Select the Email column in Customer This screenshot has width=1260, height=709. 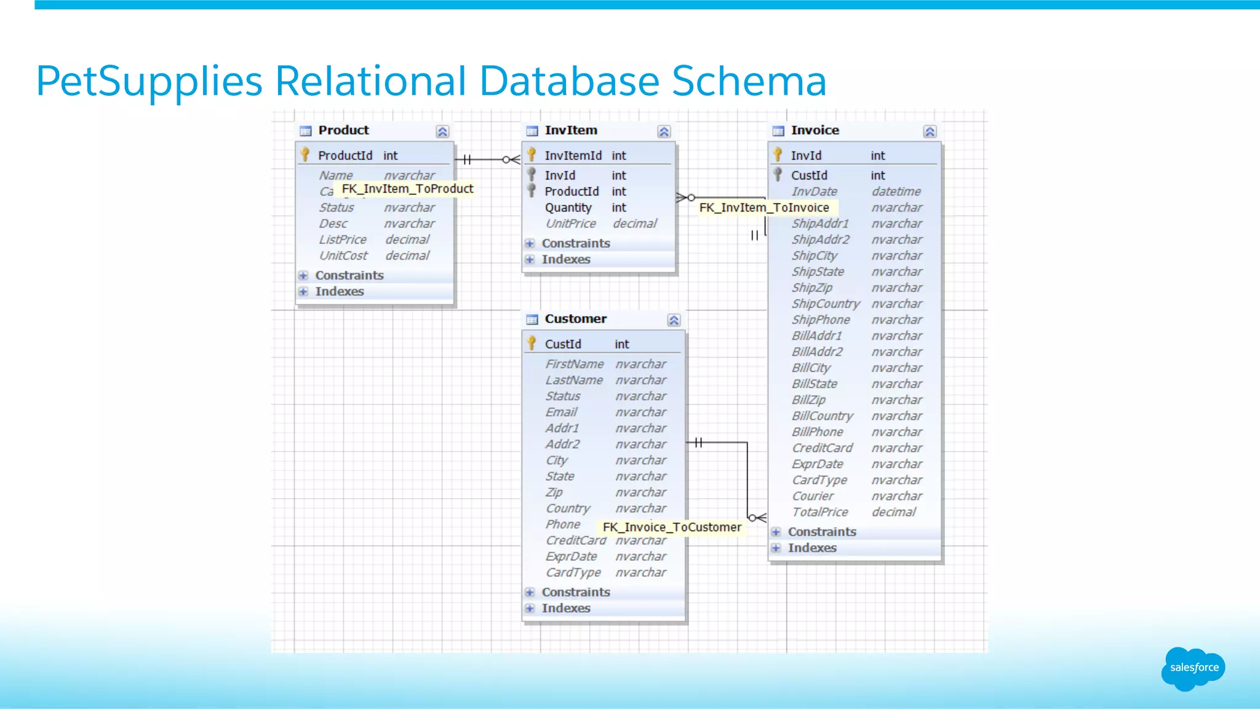[604, 413]
